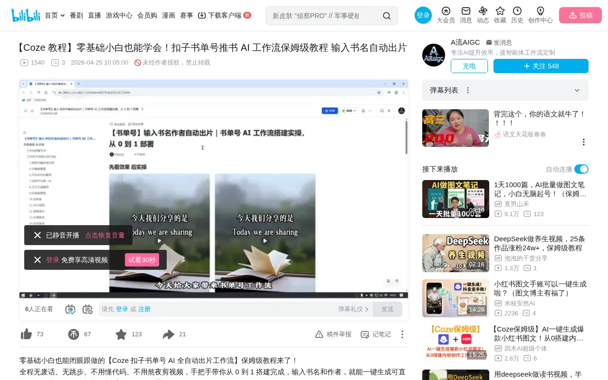The width and height of the screenshot is (608, 380).
Task: Open 弹幕礼仪 arrow link
Action: click(x=353, y=309)
